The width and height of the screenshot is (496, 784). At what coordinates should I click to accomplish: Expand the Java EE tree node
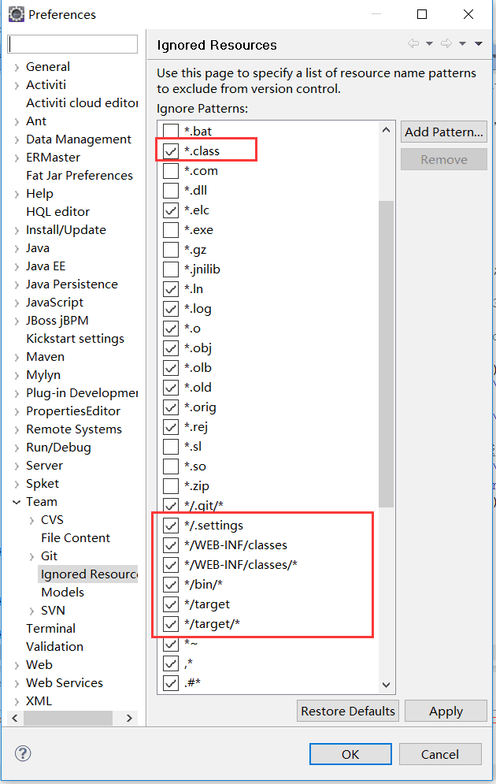(x=17, y=266)
